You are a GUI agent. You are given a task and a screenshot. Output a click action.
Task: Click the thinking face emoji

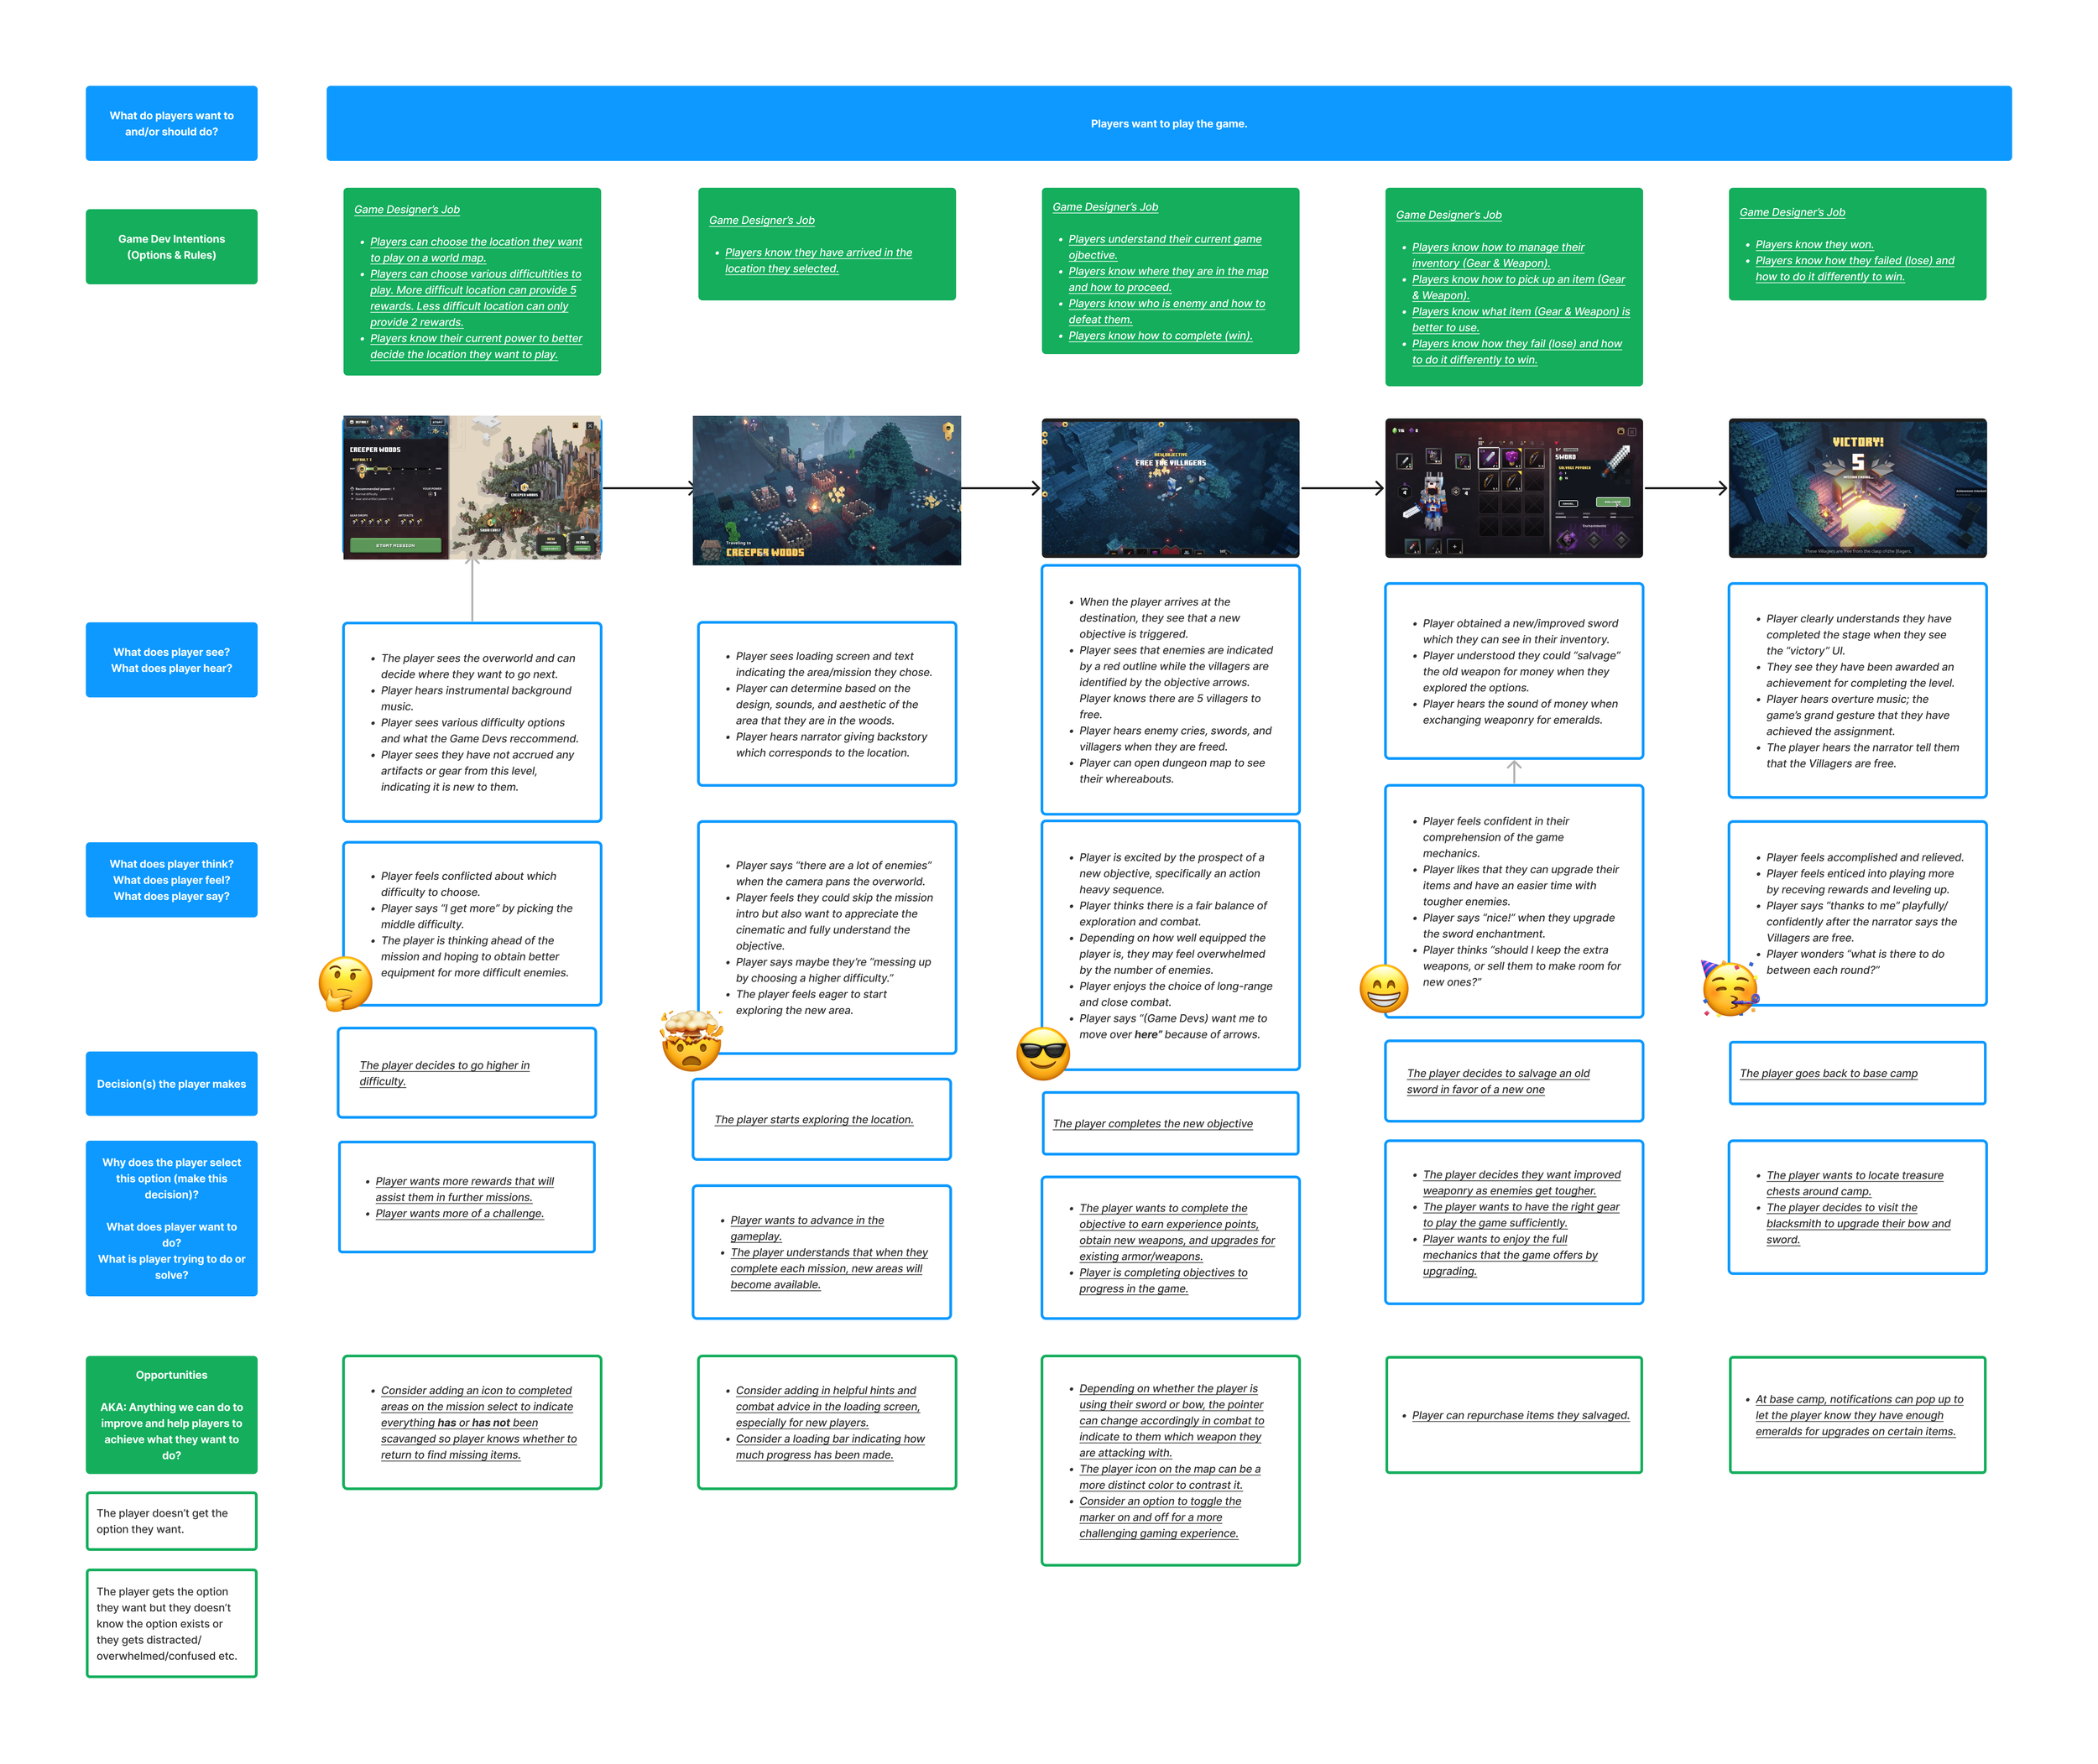[x=345, y=983]
